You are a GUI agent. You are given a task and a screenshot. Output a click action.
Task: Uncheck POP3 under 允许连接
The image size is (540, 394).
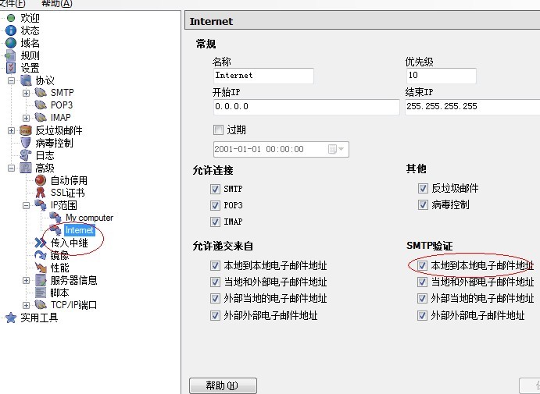pos(215,206)
